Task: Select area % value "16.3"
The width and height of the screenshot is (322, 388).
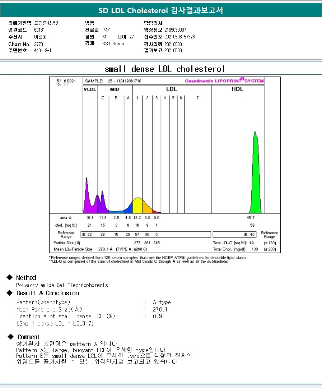Action: tap(90, 218)
